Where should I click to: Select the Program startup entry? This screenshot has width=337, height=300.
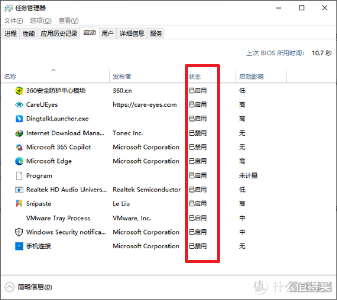(x=39, y=176)
